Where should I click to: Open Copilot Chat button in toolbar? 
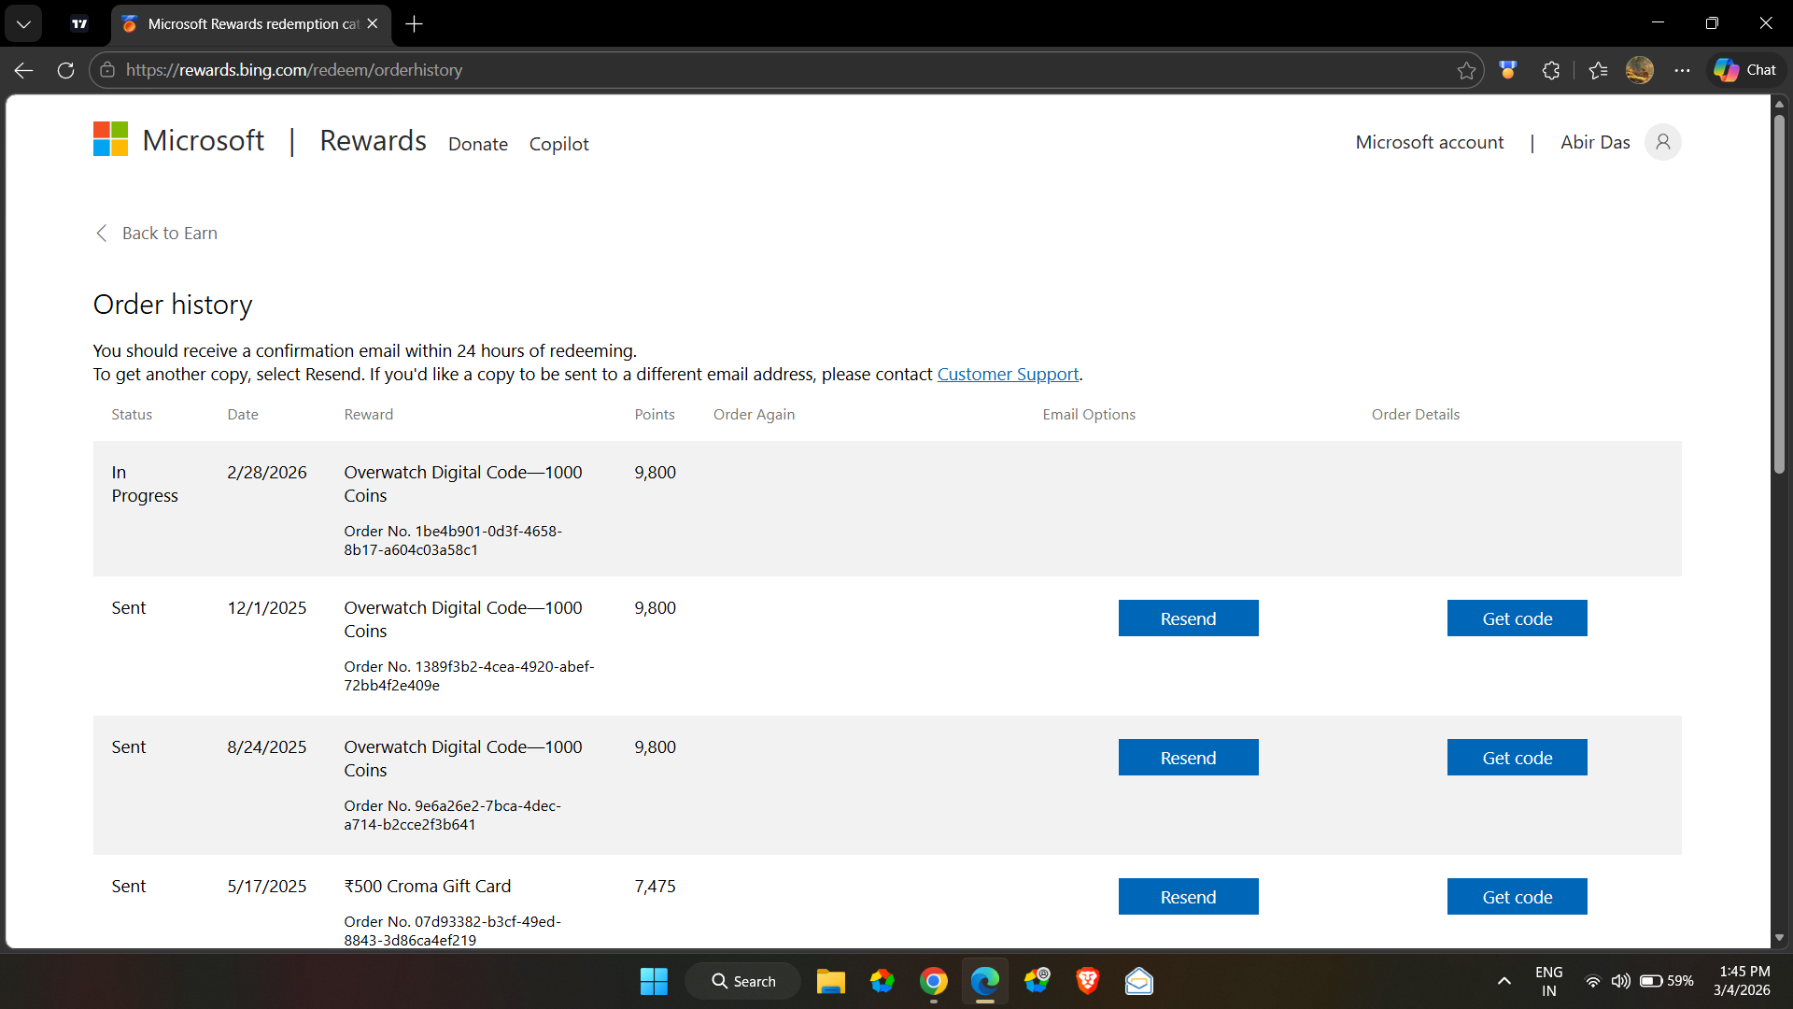click(1745, 70)
